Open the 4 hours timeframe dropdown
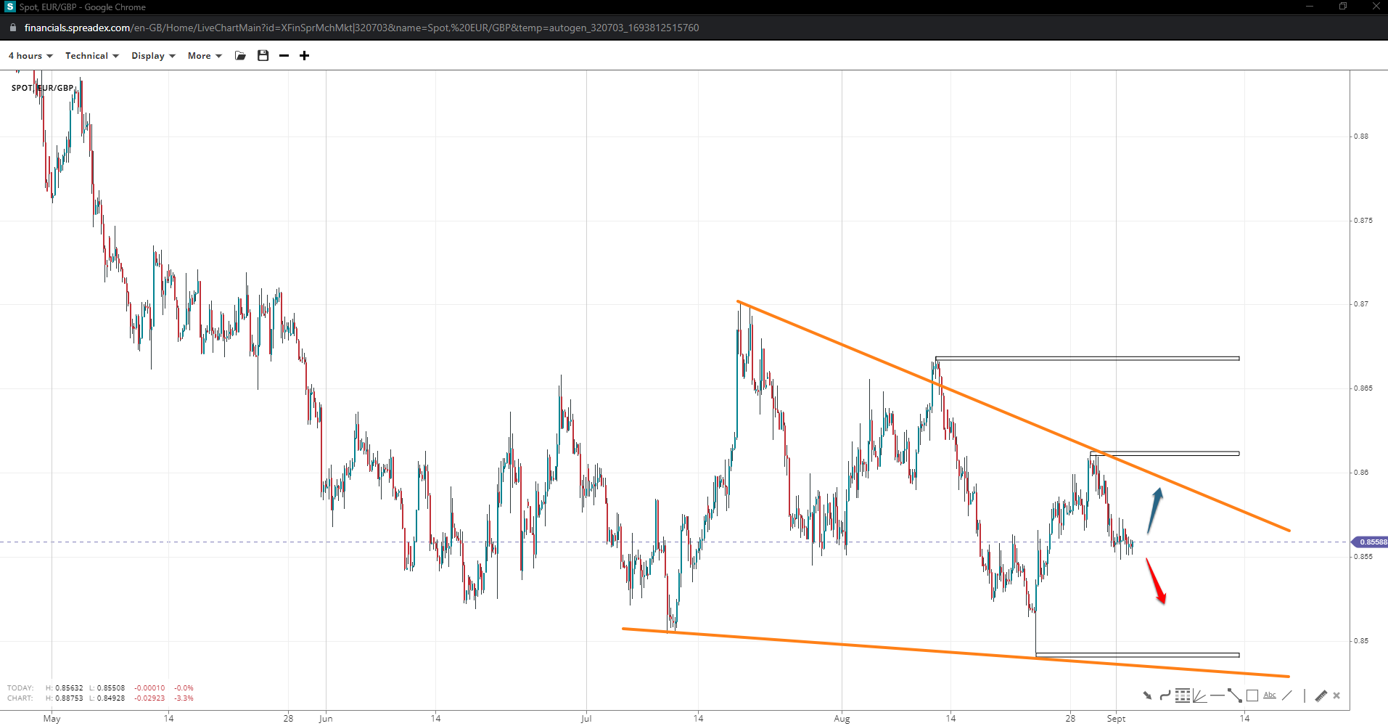Viewport: 1388px width, 726px height. [30, 56]
